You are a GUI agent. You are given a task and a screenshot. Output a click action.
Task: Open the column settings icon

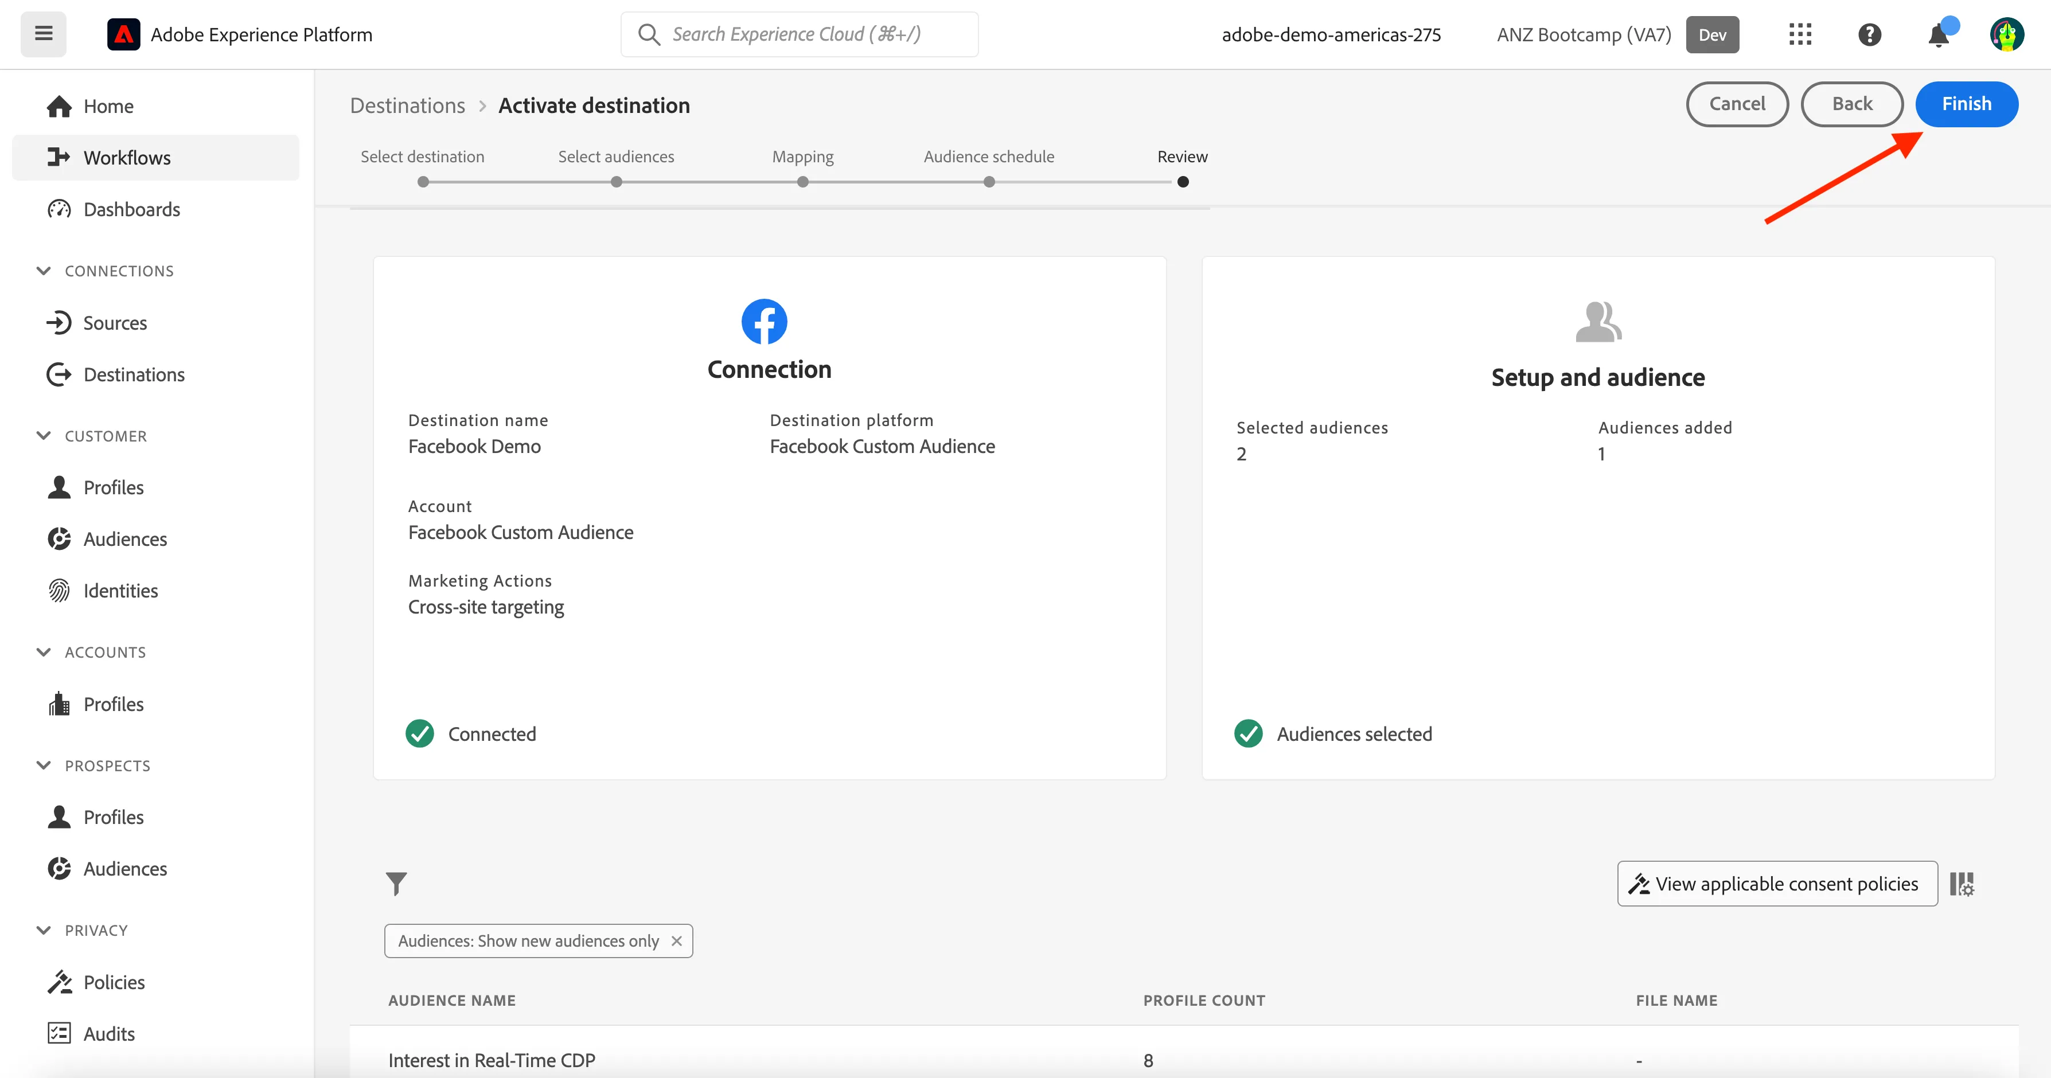(x=1961, y=884)
